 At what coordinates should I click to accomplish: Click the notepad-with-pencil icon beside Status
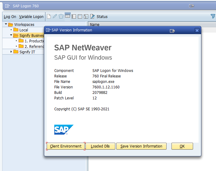[x=92, y=16]
